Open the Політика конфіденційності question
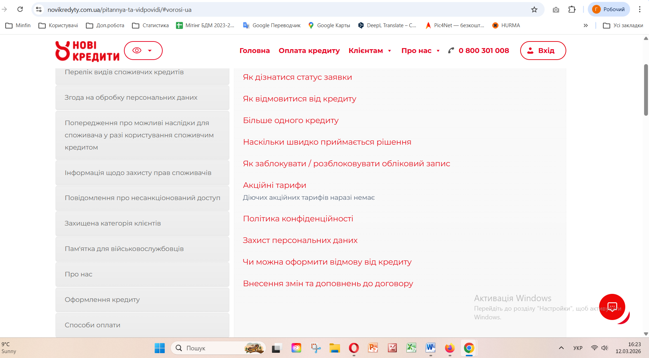Image resolution: width=649 pixels, height=358 pixels. pos(298,219)
